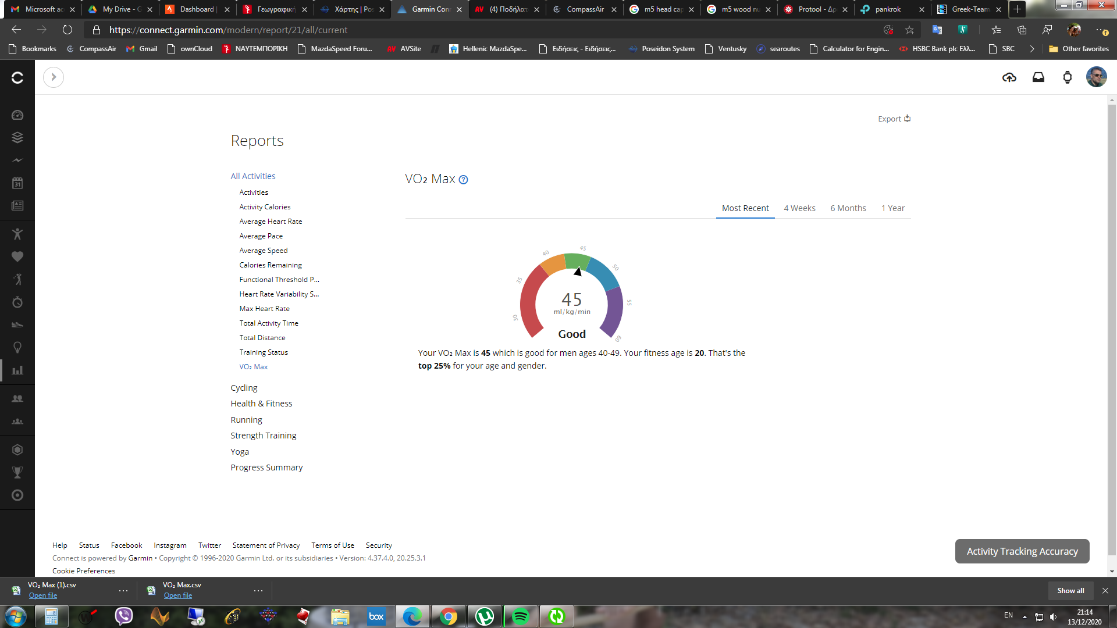Add page to favorites with star icon
1117x628 pixels.
(x=909, y=30)
